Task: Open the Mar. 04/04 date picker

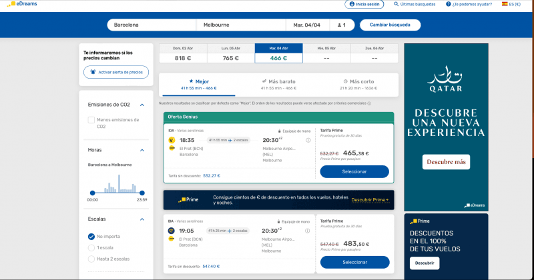Action: coord(307,25)
